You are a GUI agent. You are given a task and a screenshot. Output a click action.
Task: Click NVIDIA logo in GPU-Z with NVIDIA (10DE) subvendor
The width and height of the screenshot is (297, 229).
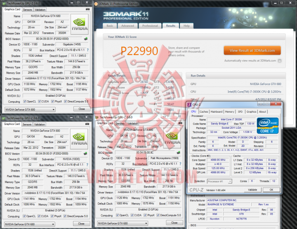[79, 139]
